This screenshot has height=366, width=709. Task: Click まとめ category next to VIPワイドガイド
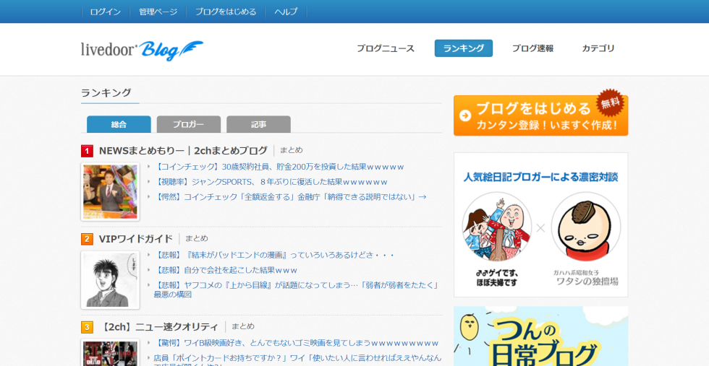click(196, 238)
